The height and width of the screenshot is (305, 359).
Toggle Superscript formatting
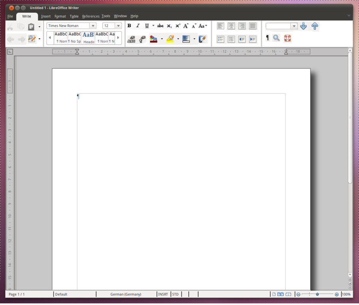178,26
